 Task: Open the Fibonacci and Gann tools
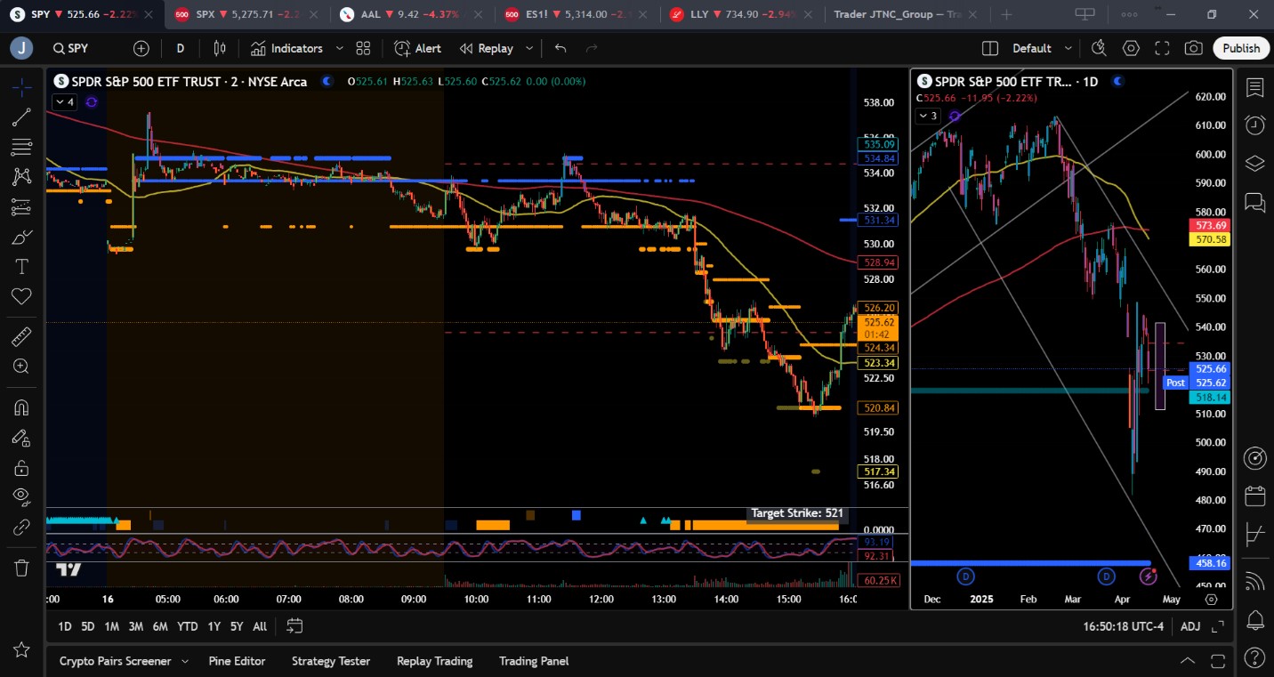pos(22,147)
